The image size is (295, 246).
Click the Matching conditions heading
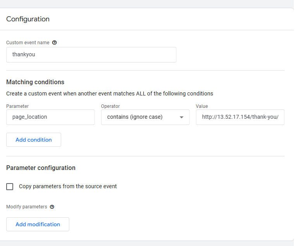(x=35, y=82)
